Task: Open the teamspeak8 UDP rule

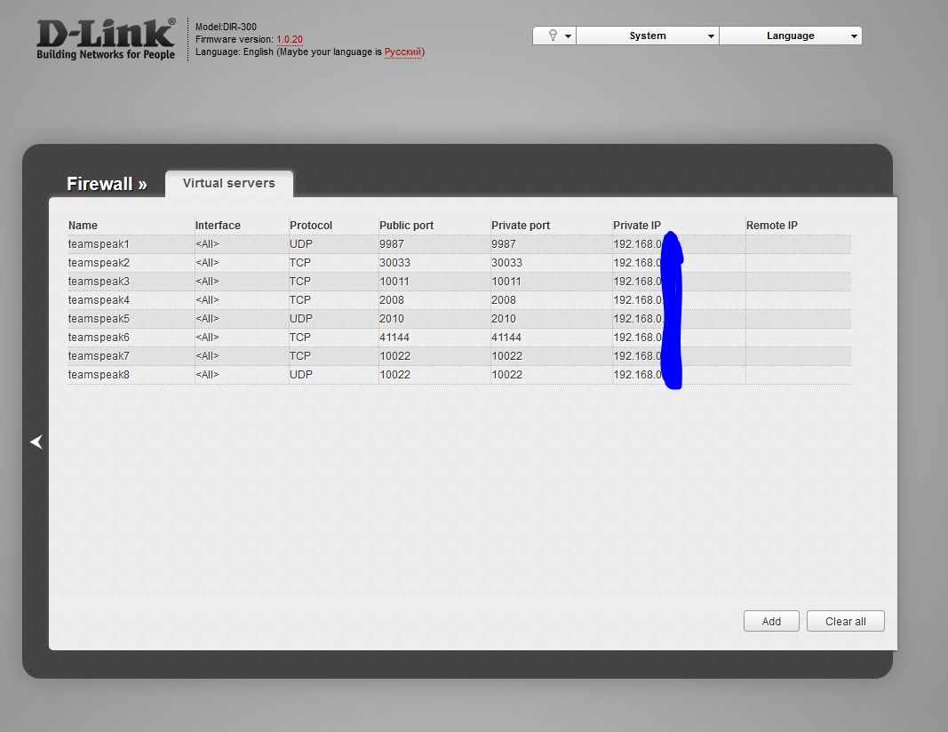Action: 99,375
